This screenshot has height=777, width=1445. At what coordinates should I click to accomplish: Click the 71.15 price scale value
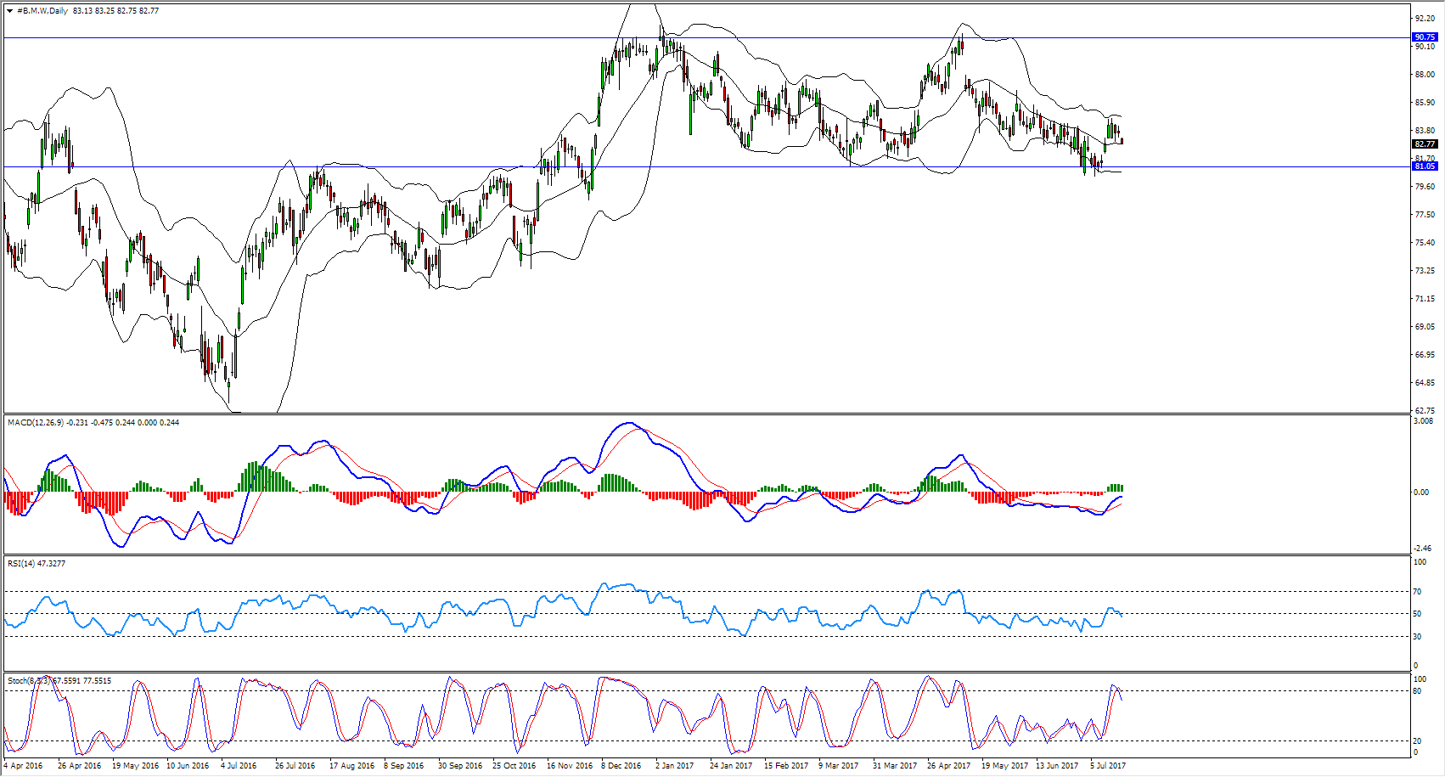point(1424,299)
